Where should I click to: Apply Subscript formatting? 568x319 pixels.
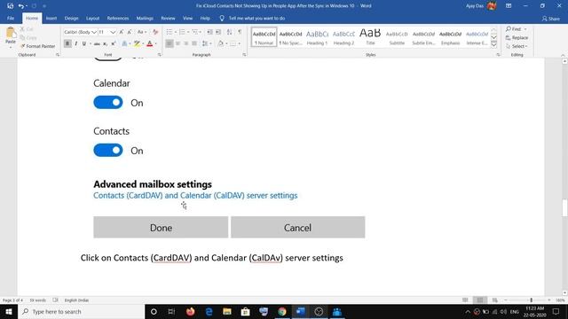tap(105, 43)
